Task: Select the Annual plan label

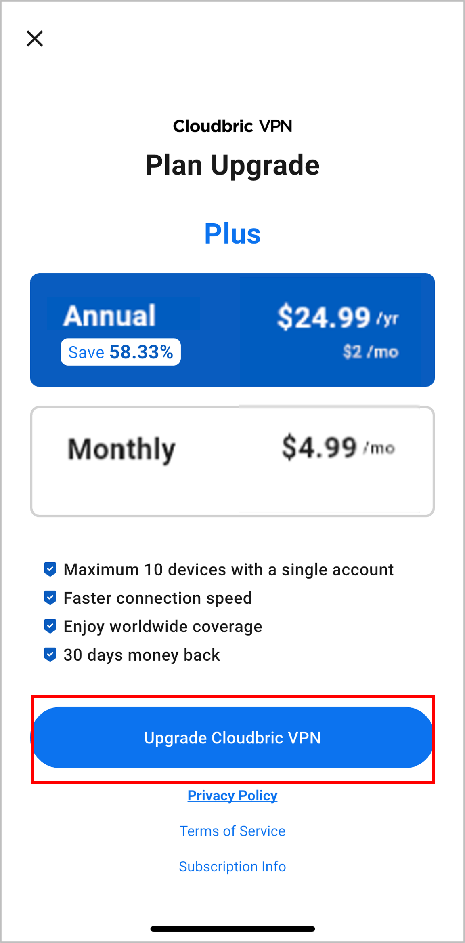Action: (x=109, y=316)
